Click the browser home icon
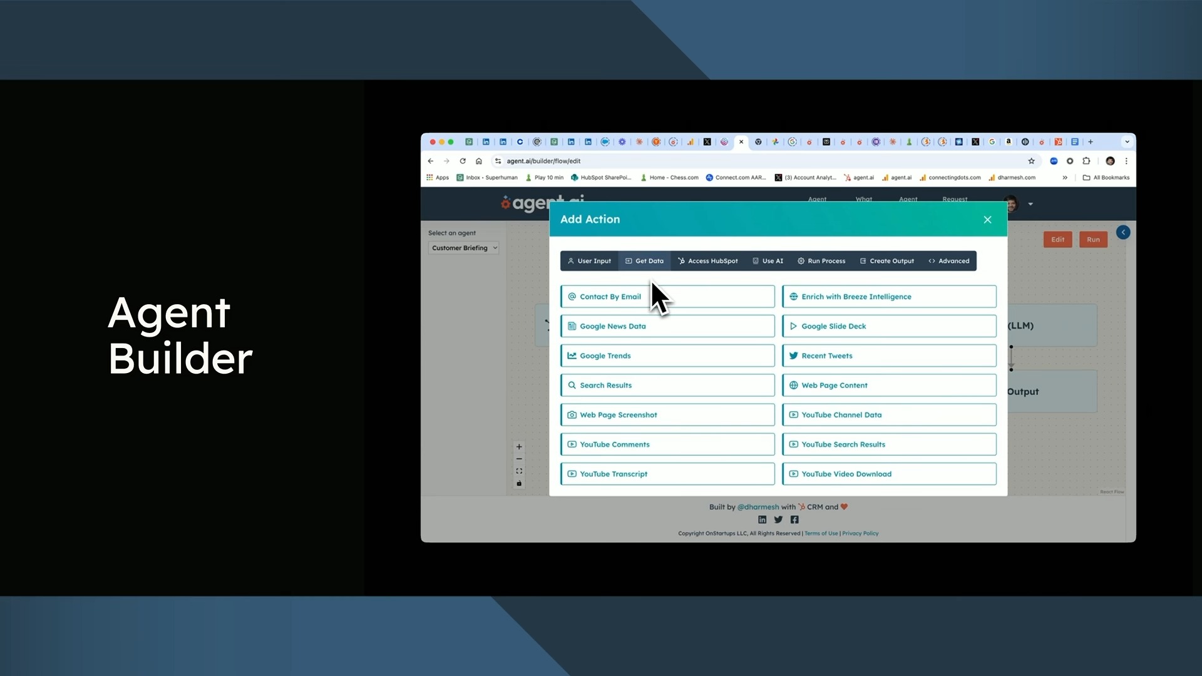 479,161
